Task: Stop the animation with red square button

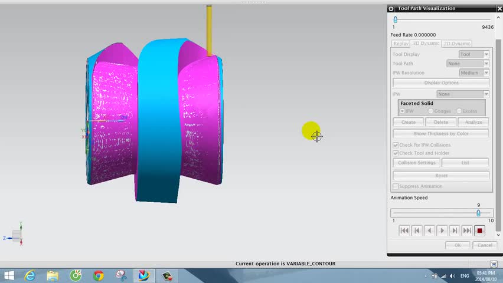Action: click(479, 231)
